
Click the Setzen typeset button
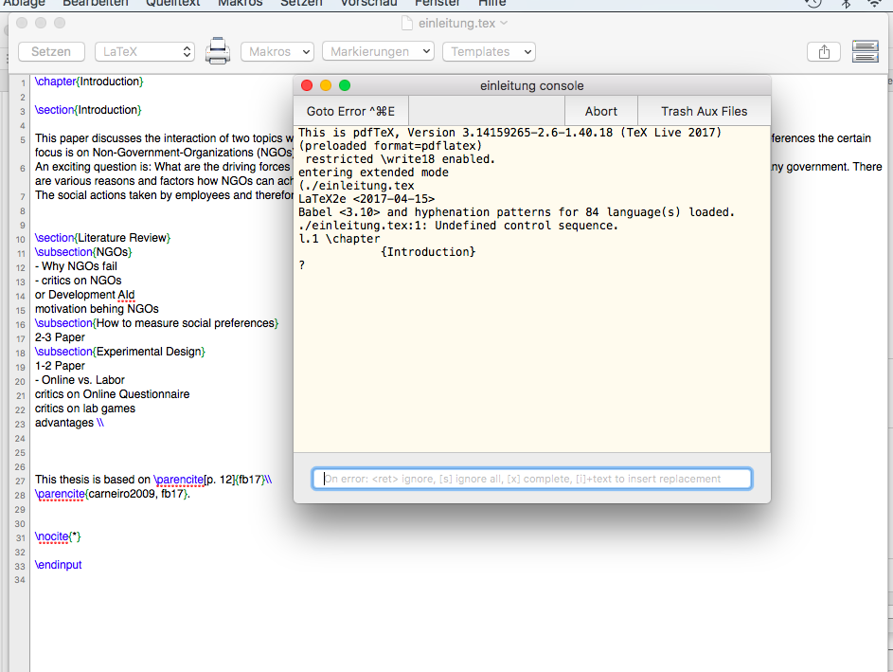51,51
